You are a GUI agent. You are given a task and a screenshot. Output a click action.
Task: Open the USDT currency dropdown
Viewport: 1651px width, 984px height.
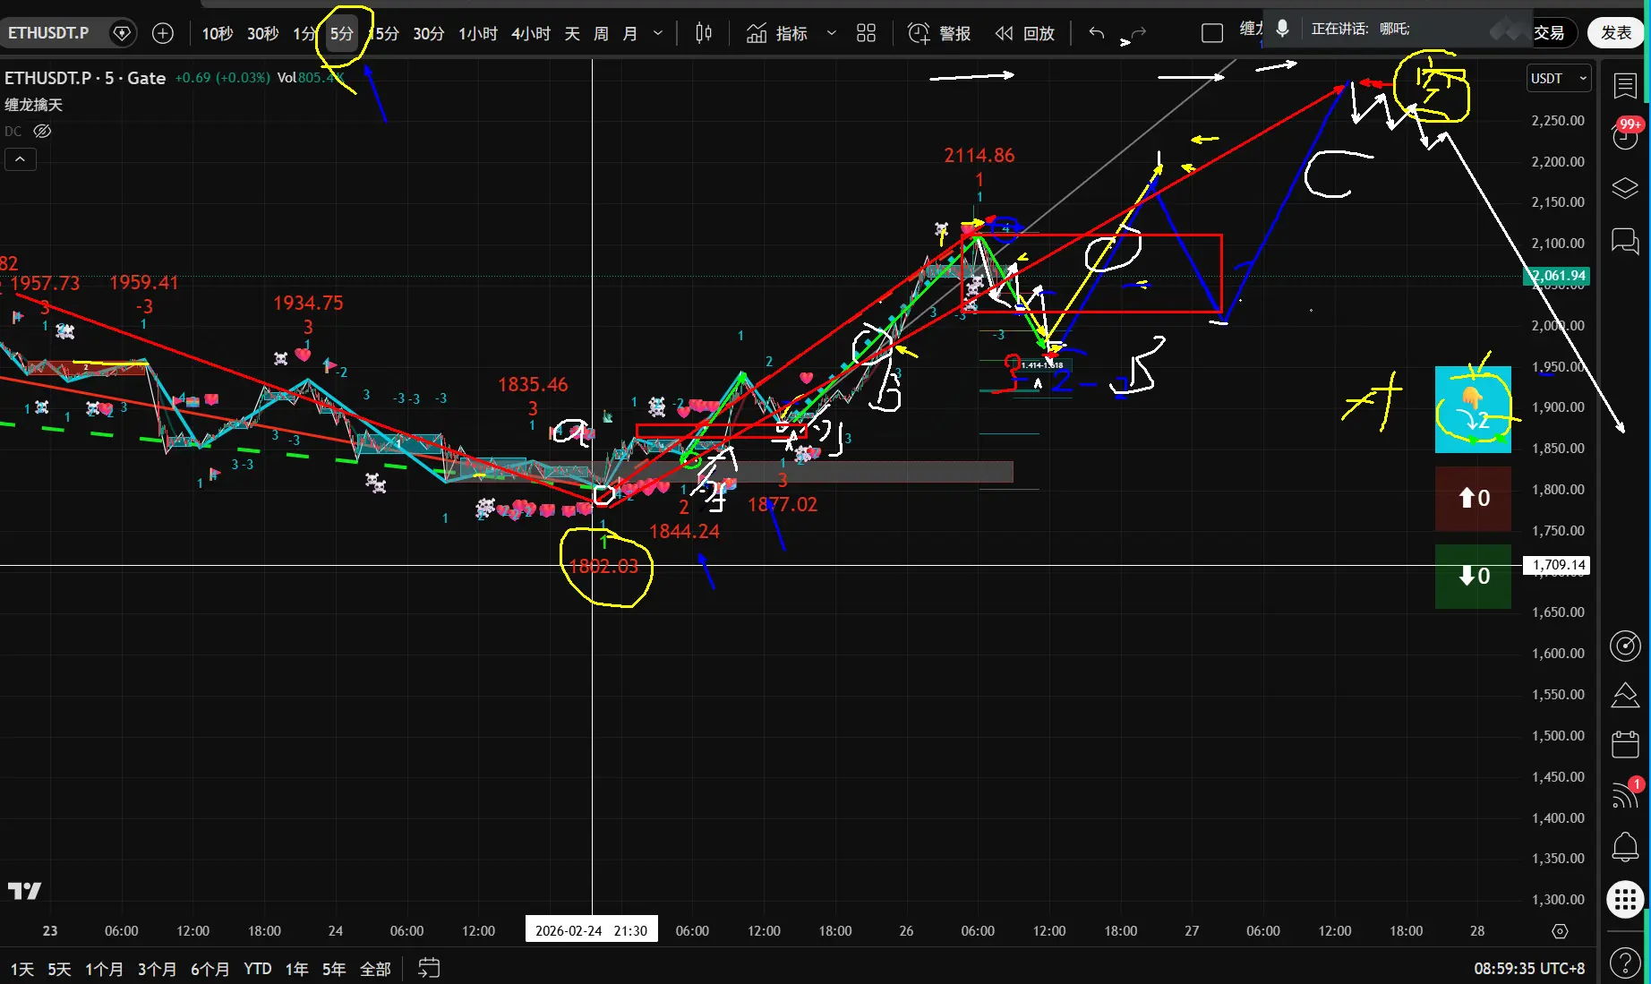pyautogui.click(x=1559, y=78)
